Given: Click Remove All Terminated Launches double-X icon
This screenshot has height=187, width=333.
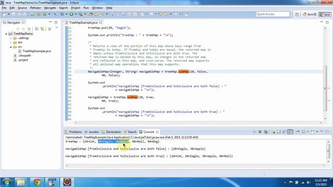Looking at the screenshot, I should pyautogui.click(x=266, y=132).
